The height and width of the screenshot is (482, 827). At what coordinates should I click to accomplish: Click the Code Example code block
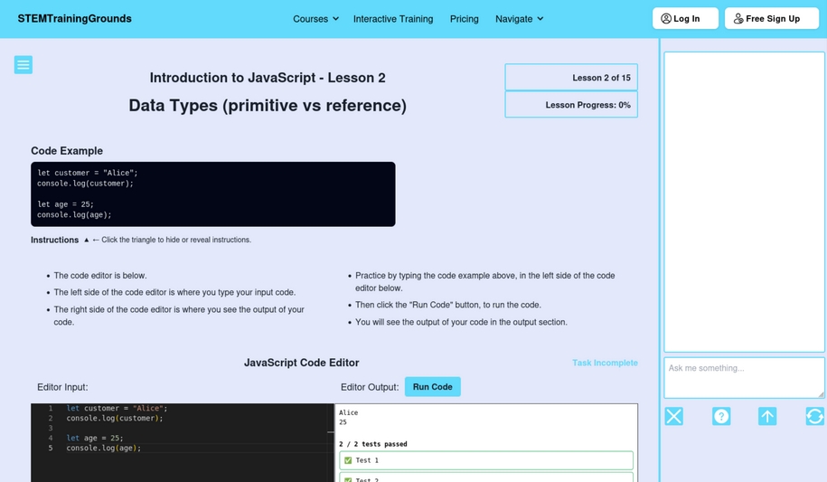coord(213,194)
